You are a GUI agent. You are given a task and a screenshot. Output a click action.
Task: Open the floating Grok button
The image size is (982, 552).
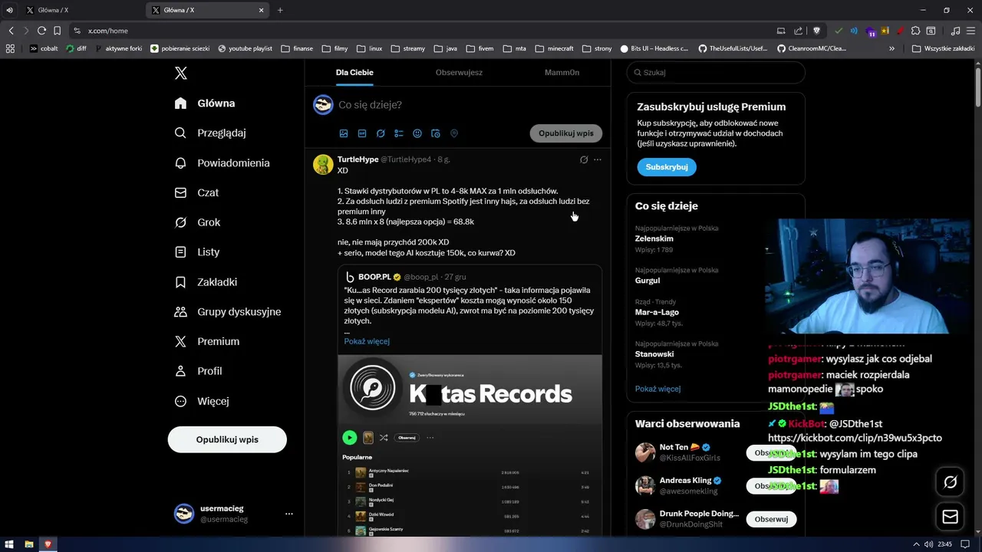pyautogui.click(x=950, y=482)
